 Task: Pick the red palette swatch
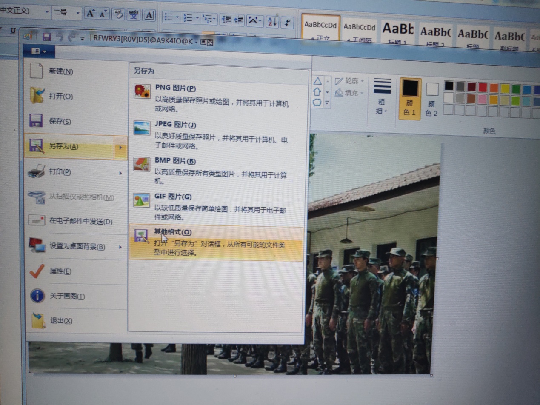(483, 87)
